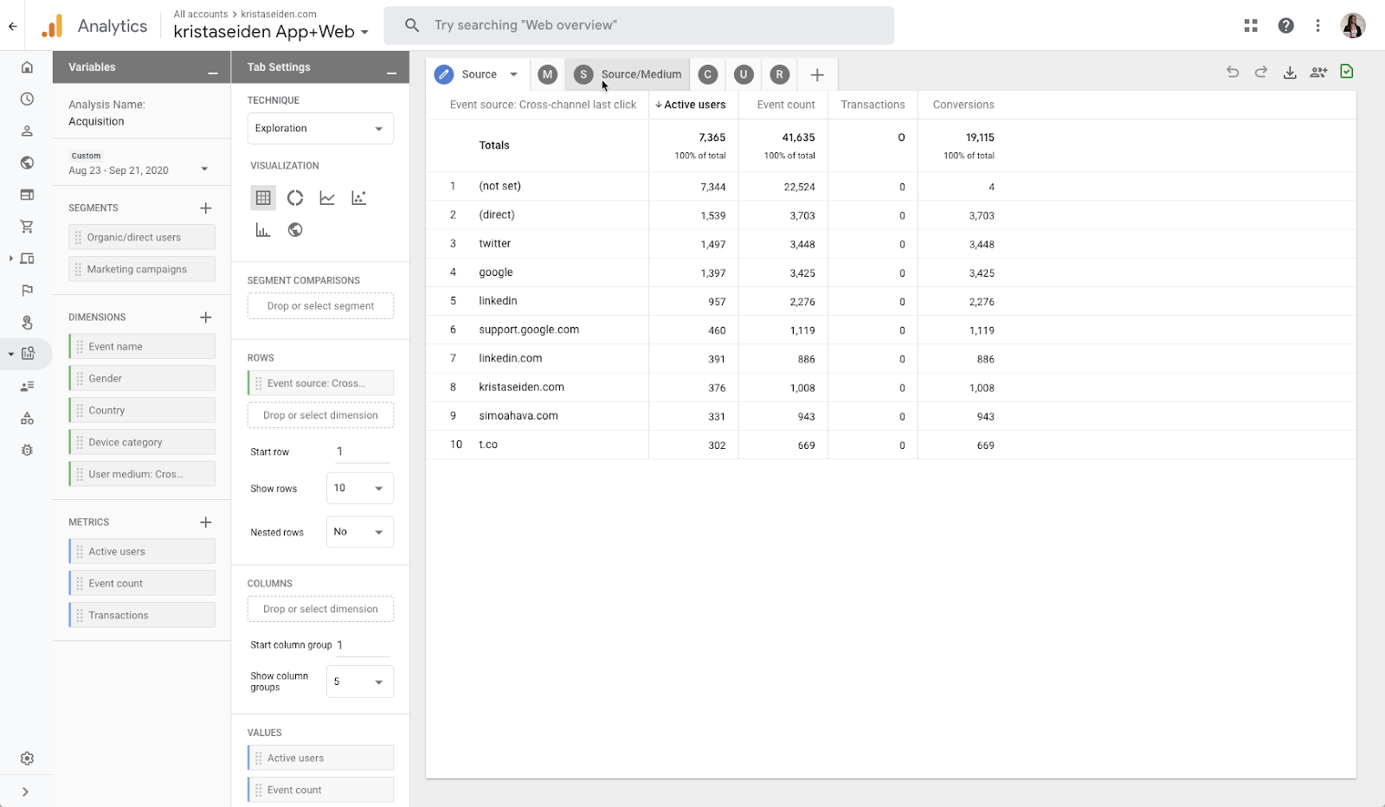Click Drop or select dimension under Columns

[320, 609]
